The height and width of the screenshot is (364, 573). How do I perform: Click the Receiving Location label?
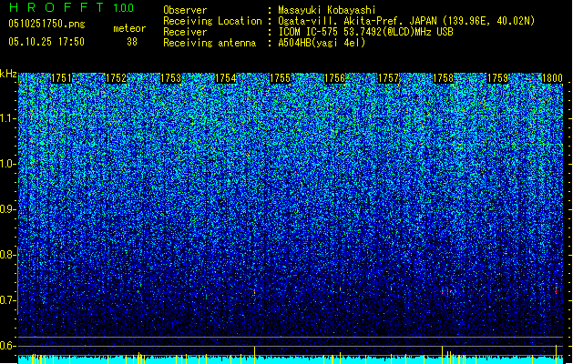click(x=212, y=21)
